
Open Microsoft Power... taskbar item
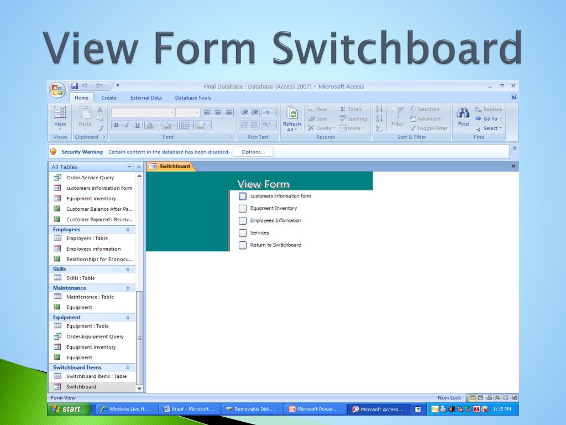(315, 409)
